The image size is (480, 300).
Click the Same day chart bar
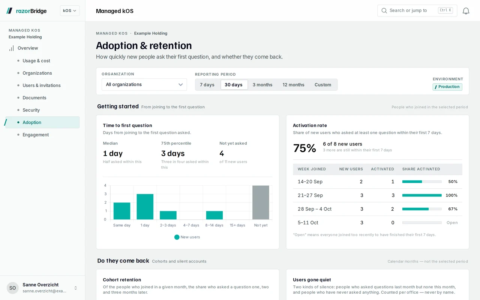122,211
